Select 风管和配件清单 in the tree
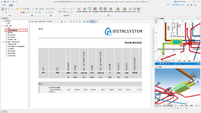 tap(12, 44)
